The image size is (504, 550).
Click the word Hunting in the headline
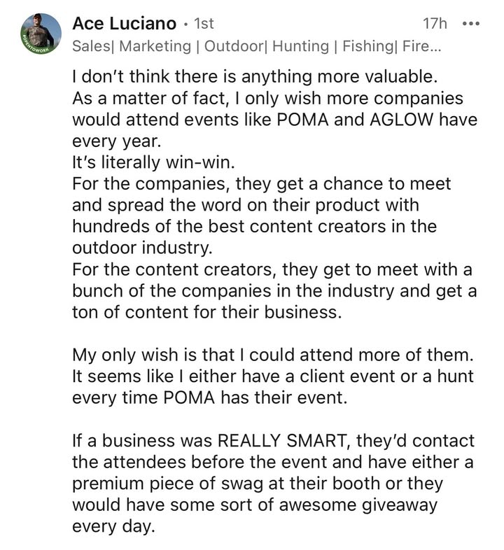[300, 46]
